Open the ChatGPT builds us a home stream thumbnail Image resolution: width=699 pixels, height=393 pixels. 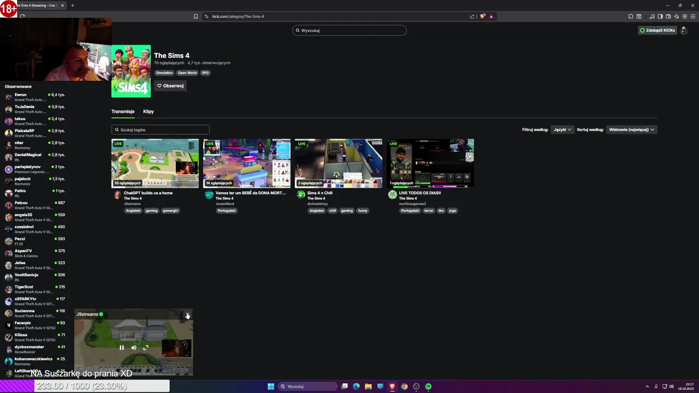pyautogui.click(x=155, y=163)
